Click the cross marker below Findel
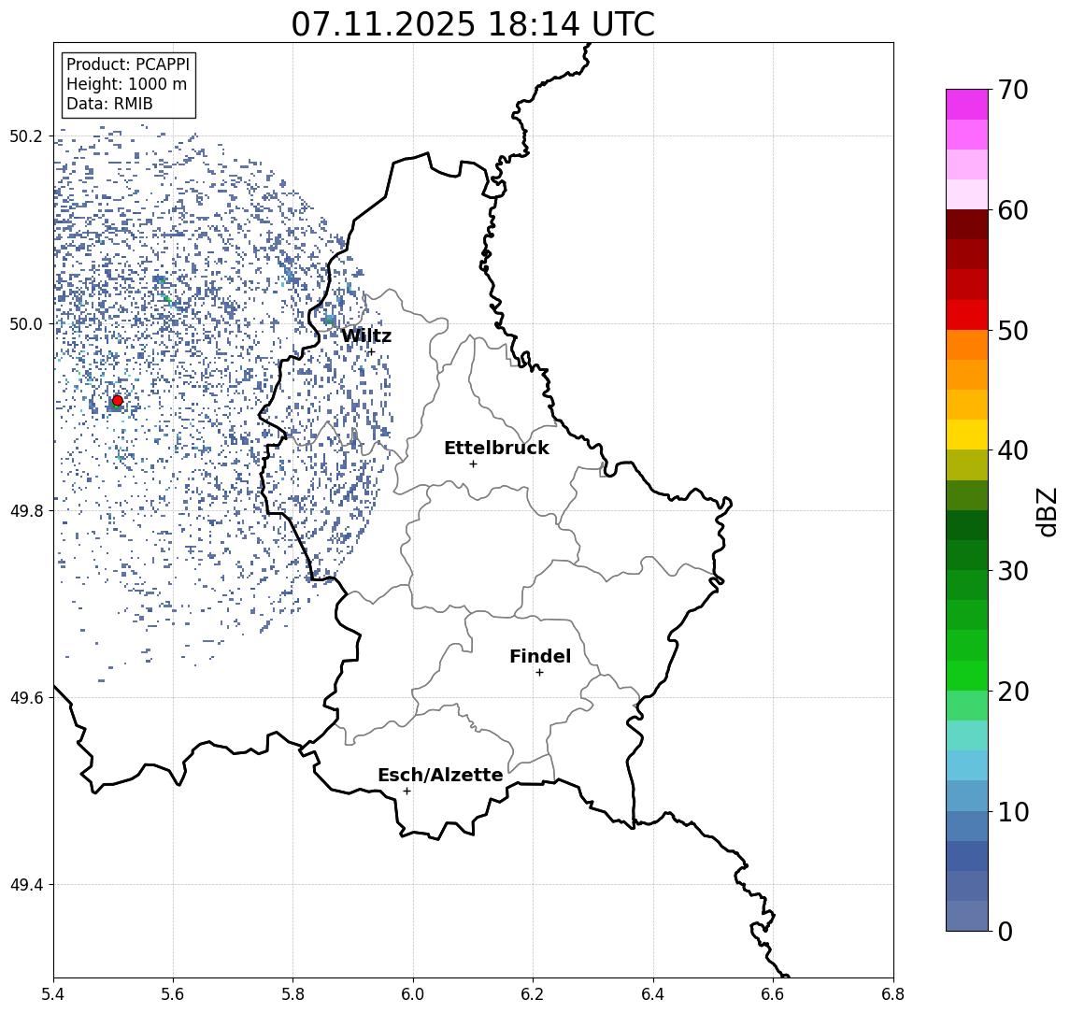The height and width of the screenshot is (1013, 1070). click(539, 673)
